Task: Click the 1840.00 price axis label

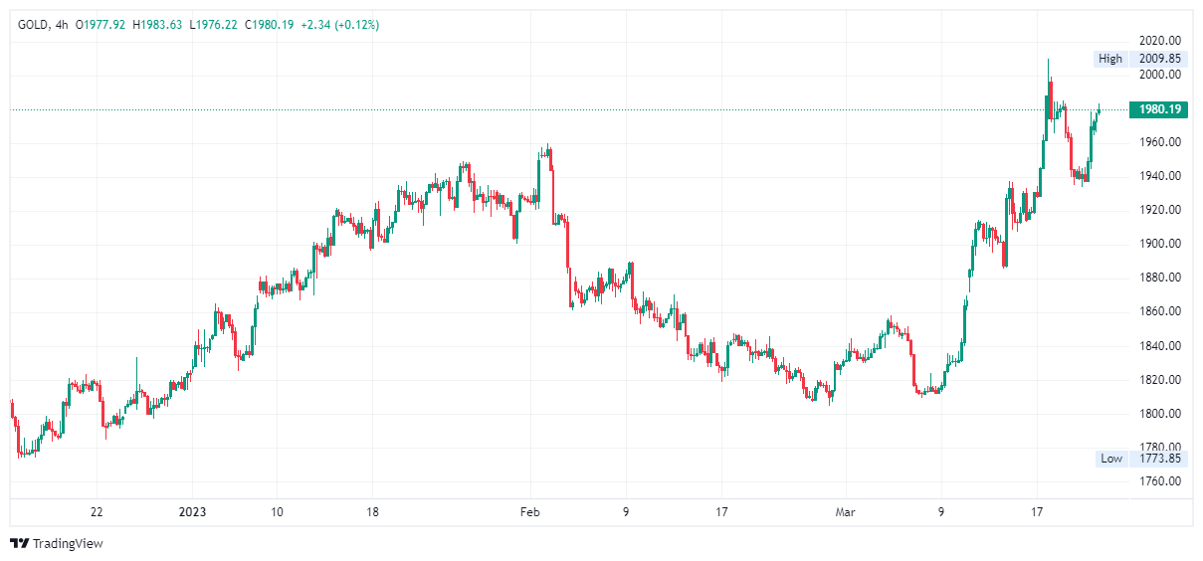Action: click(1160, 346)
